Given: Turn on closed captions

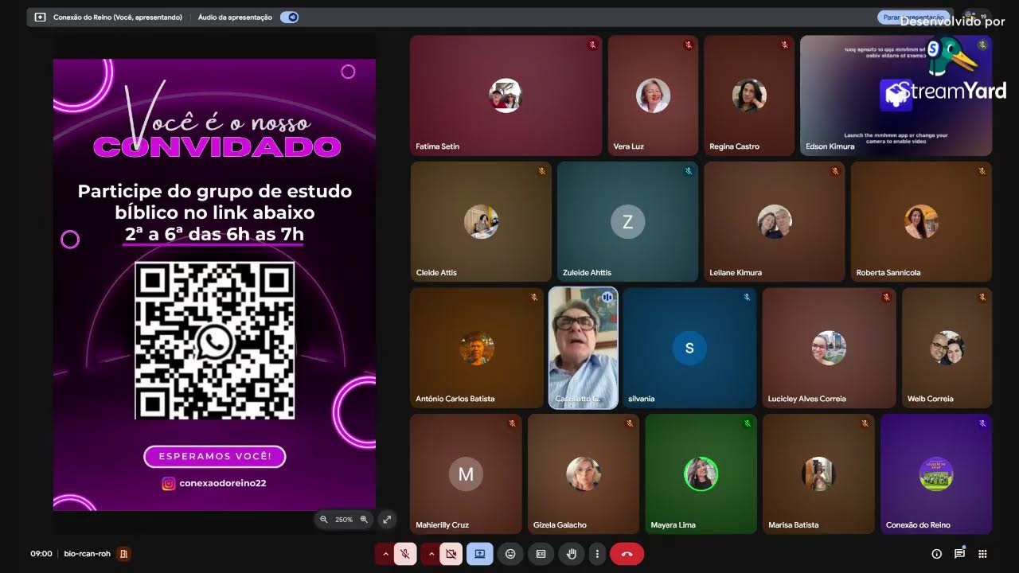Looking at the screenshot, I should (x=541, y=554).
